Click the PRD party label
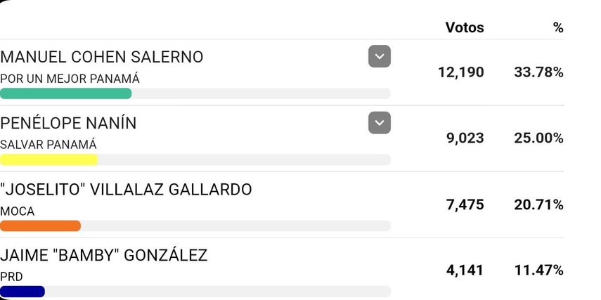Image resolution: width=601 pixels, height=300 pixels. pyautogui.click(x=12, y=277)
